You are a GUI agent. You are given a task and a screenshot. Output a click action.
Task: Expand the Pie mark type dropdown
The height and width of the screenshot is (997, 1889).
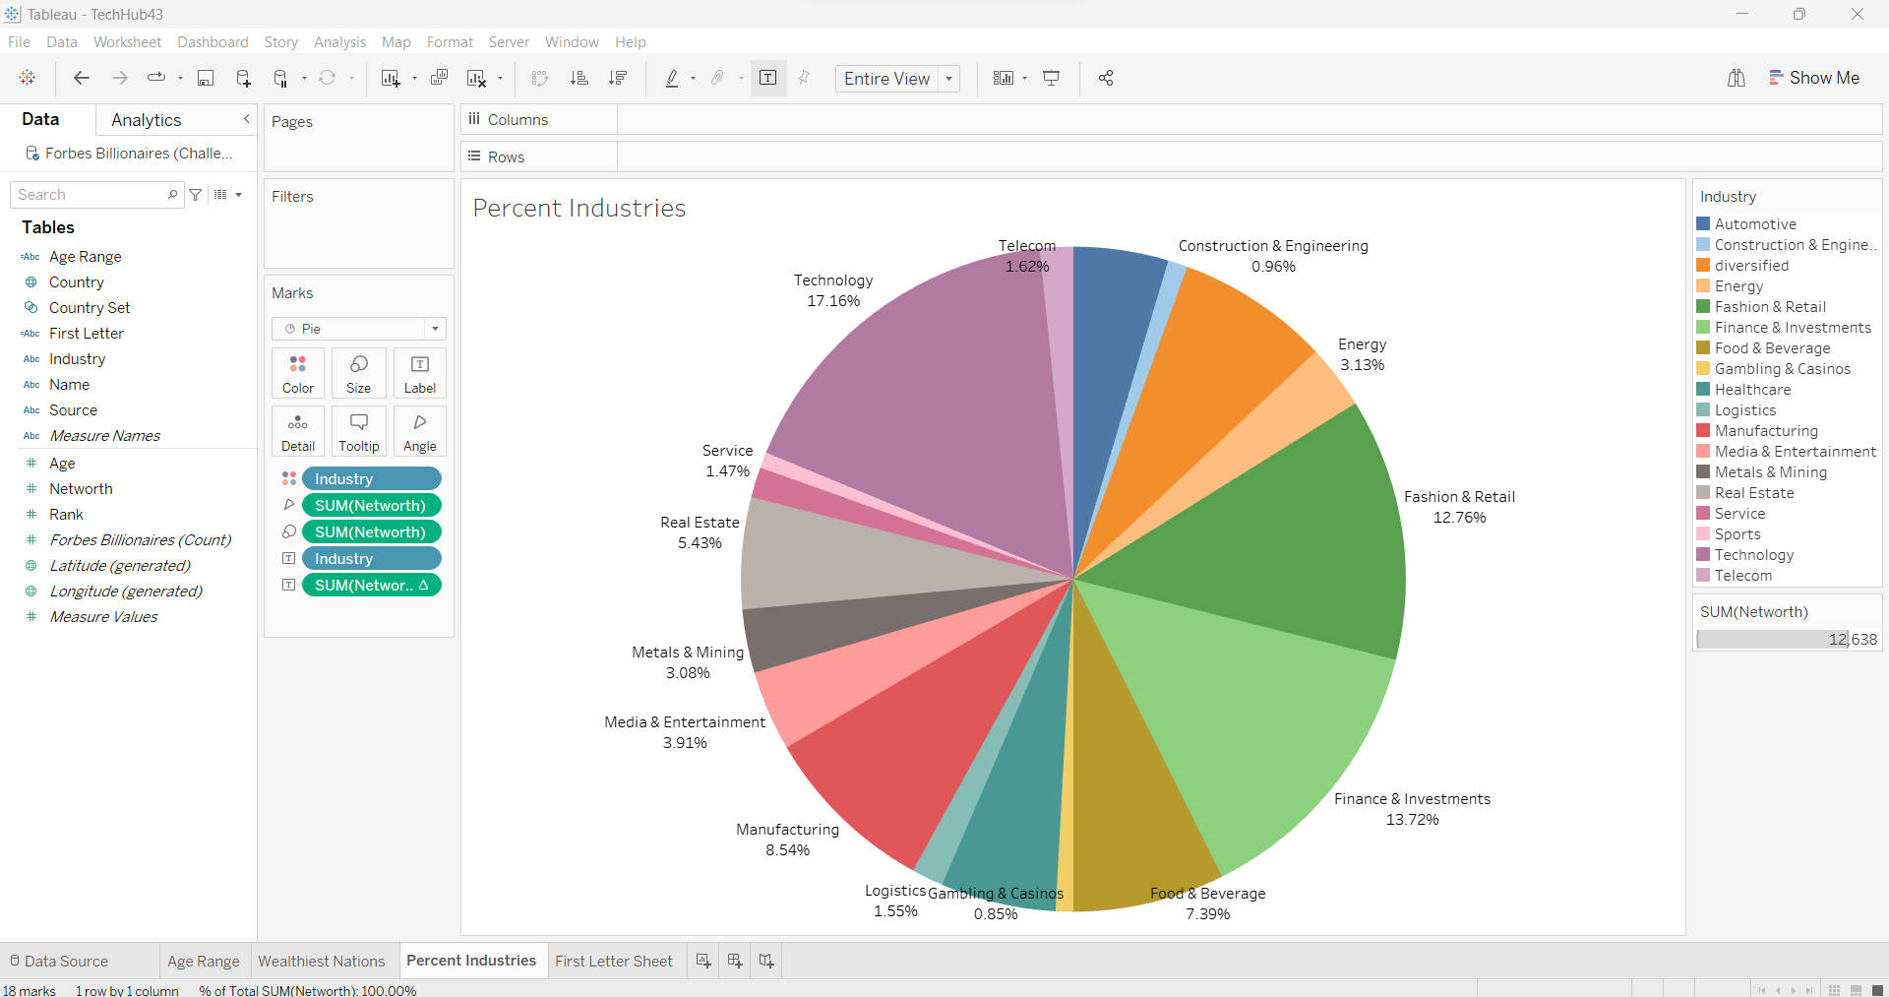click(435, 329)
